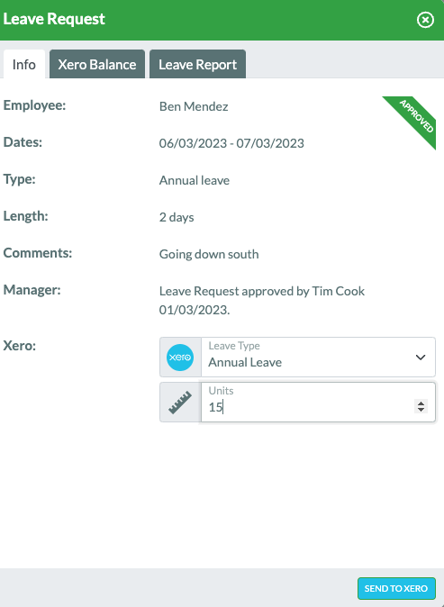Click the ruler Units icon
Viewport: 444px width, 607px height.
(x=180, y=403)
